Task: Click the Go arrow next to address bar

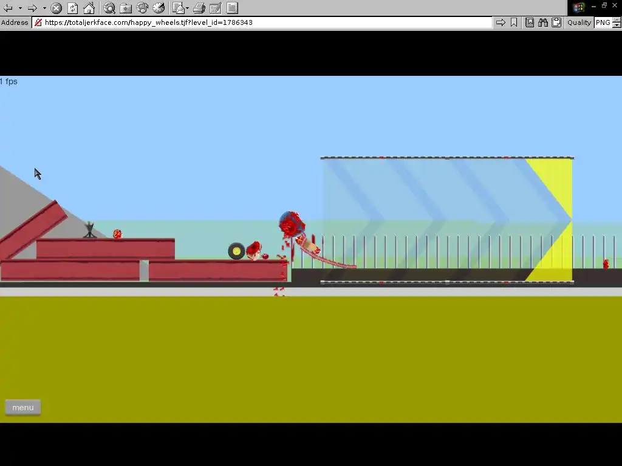Action: pyautogui.click(x=501, y=22)
